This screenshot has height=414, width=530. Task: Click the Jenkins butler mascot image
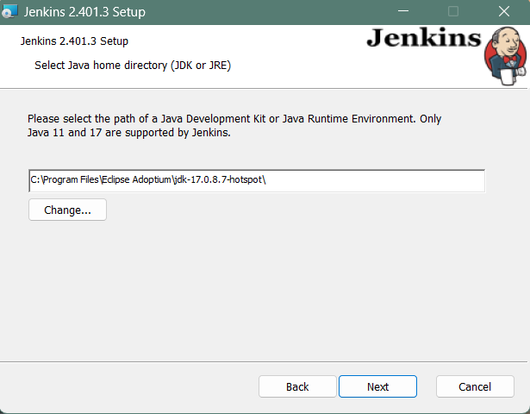point(504,54)
